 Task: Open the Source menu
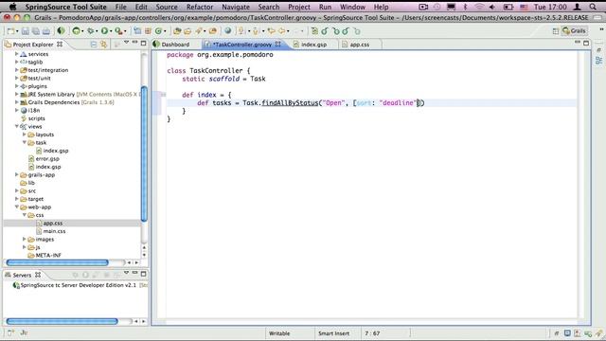pos(167,7)
